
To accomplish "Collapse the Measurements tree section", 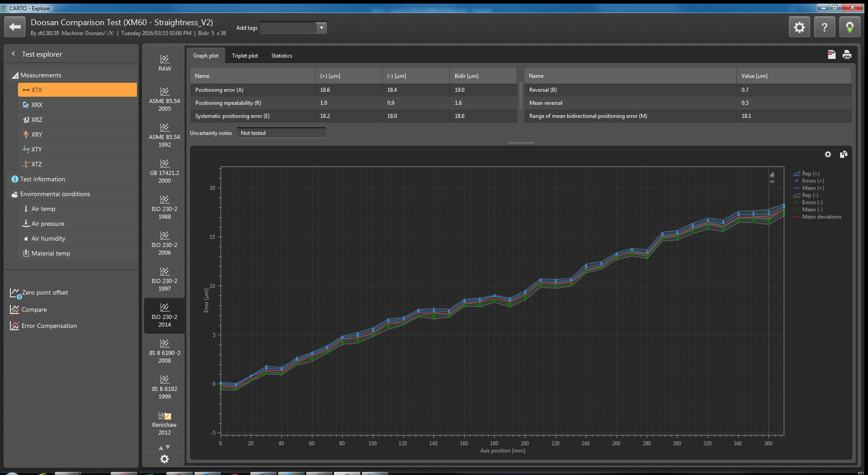I will tap(15, 76).
